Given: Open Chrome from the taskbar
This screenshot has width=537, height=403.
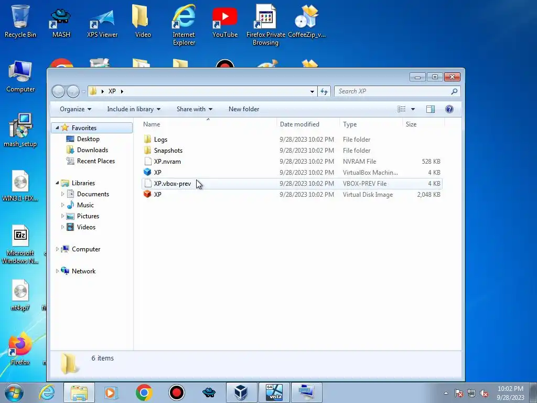Looking at the screenshot, I should [144, 393].
